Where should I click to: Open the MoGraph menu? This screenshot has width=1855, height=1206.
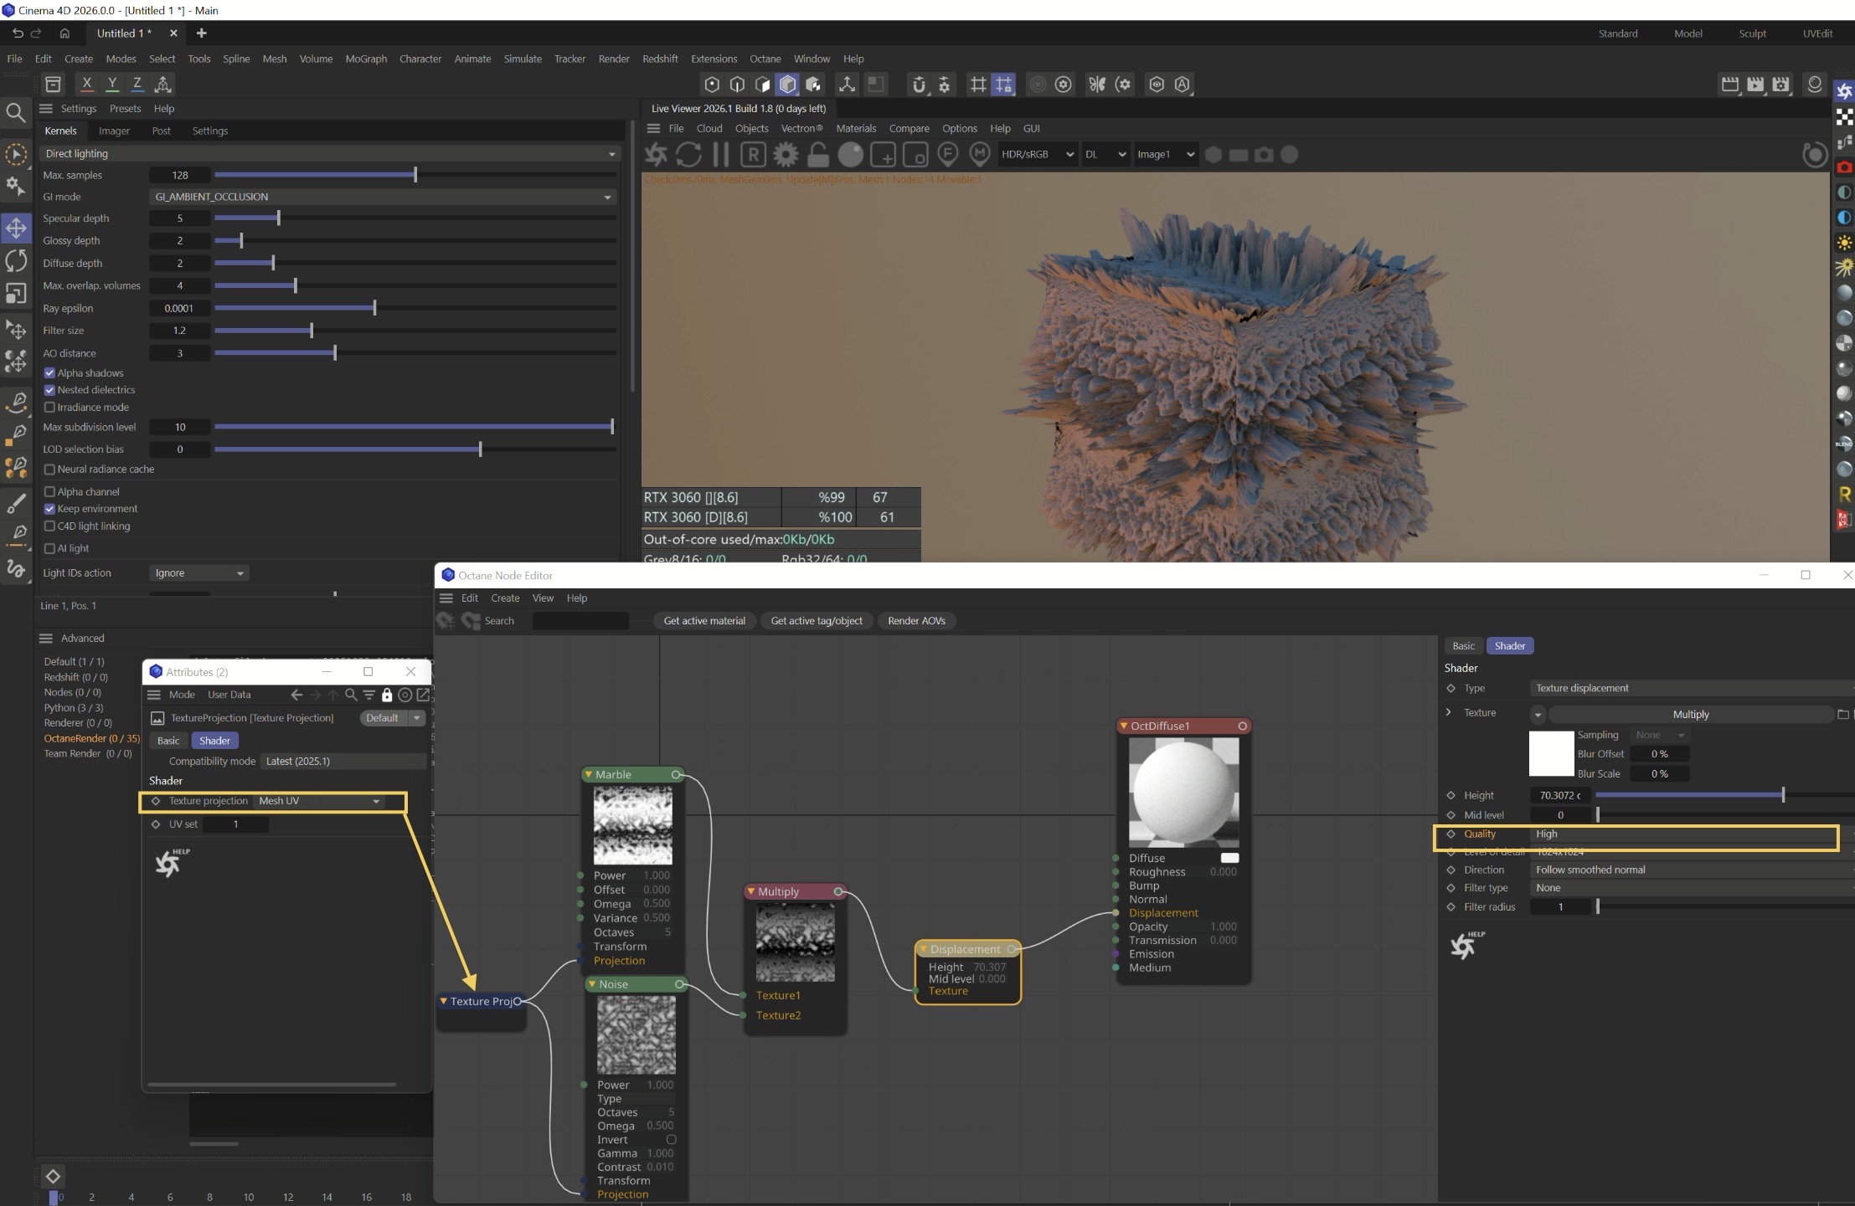pos(366,59)
